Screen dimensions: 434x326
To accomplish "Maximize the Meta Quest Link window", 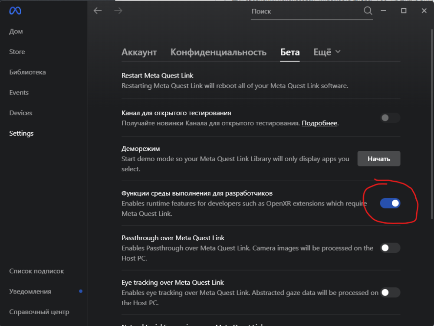I will pos(404,10).
